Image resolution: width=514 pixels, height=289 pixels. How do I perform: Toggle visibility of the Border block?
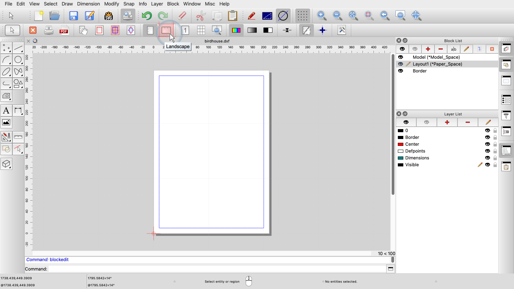[401, 71]
